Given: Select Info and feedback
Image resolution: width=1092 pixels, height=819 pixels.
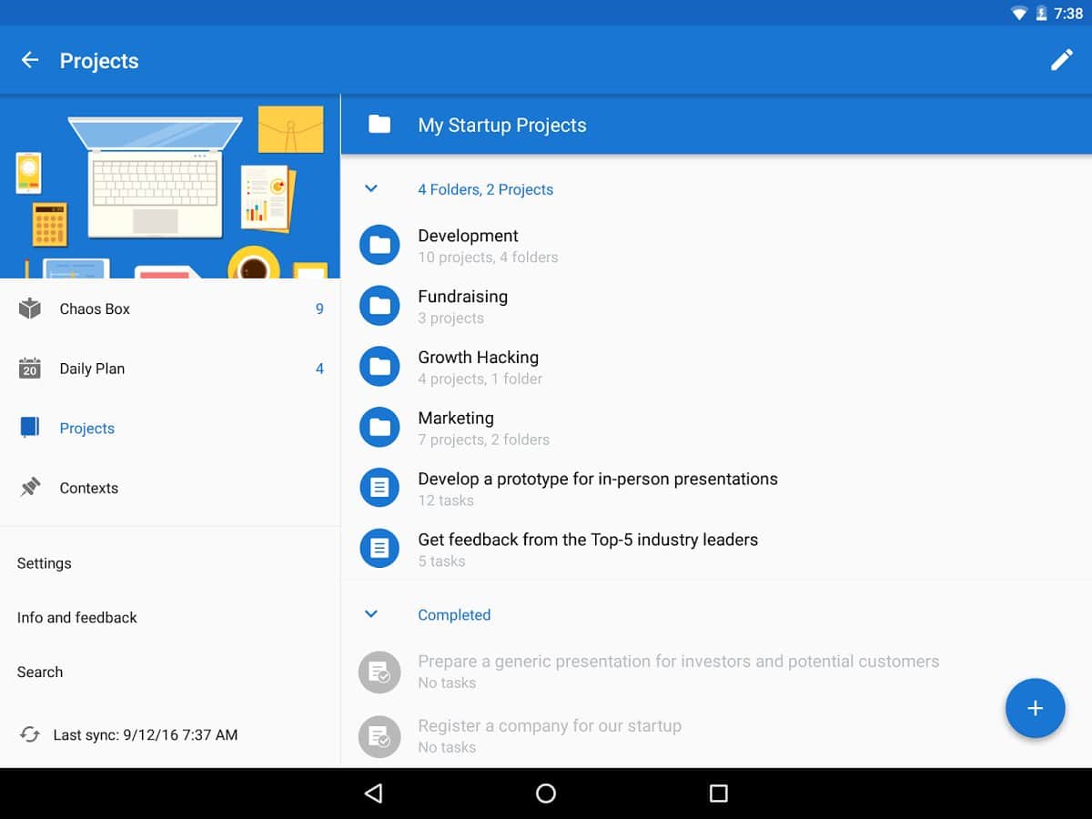Looking at the screenshot, I should click(77, 618).
